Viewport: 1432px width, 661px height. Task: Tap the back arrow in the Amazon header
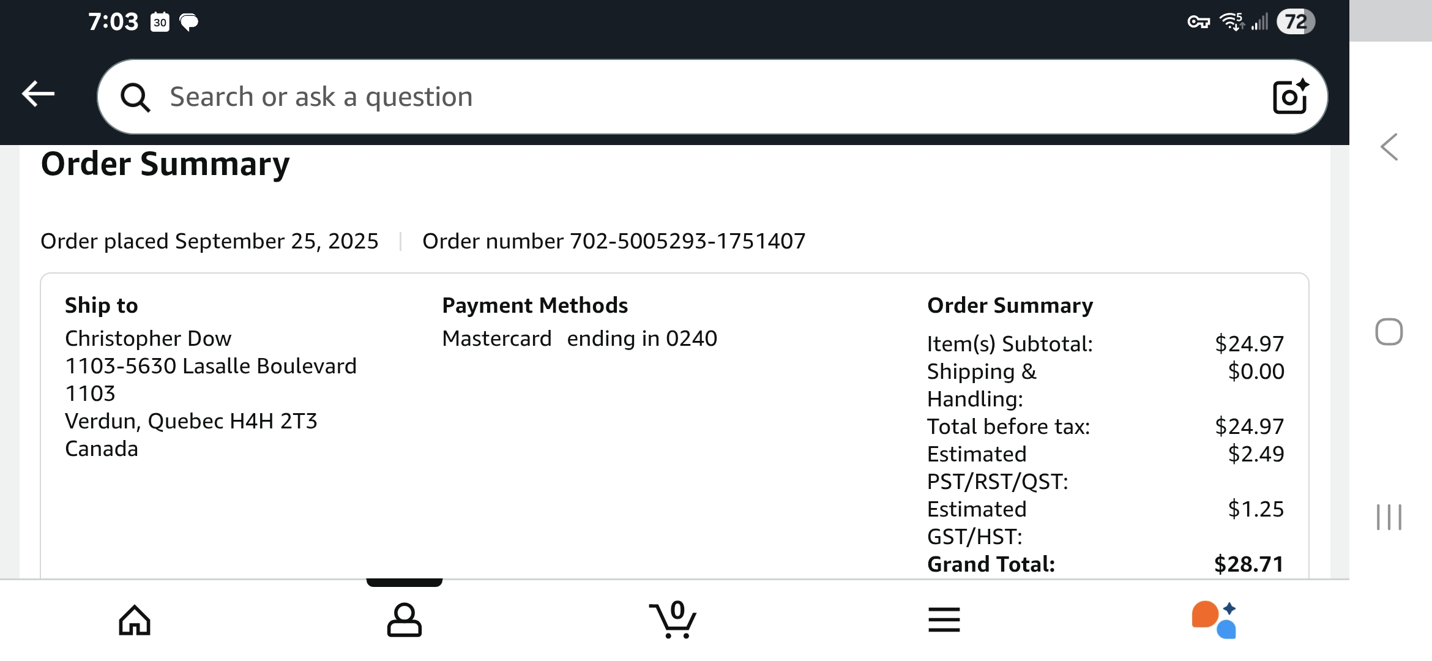[x=39, y=94]
